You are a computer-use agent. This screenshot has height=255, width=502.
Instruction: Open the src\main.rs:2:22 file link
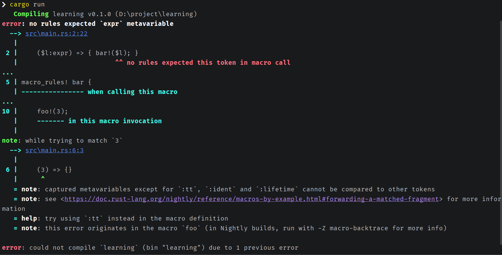click(x=56, y=34)
